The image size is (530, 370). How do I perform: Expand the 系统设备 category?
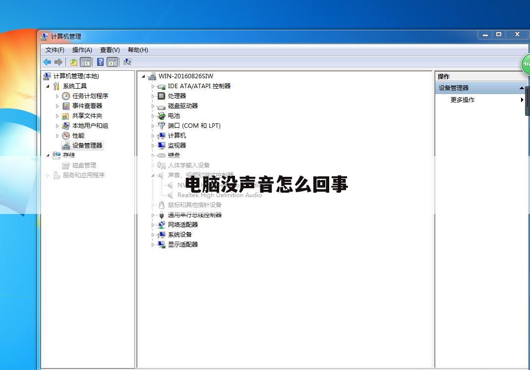(153, 235)
